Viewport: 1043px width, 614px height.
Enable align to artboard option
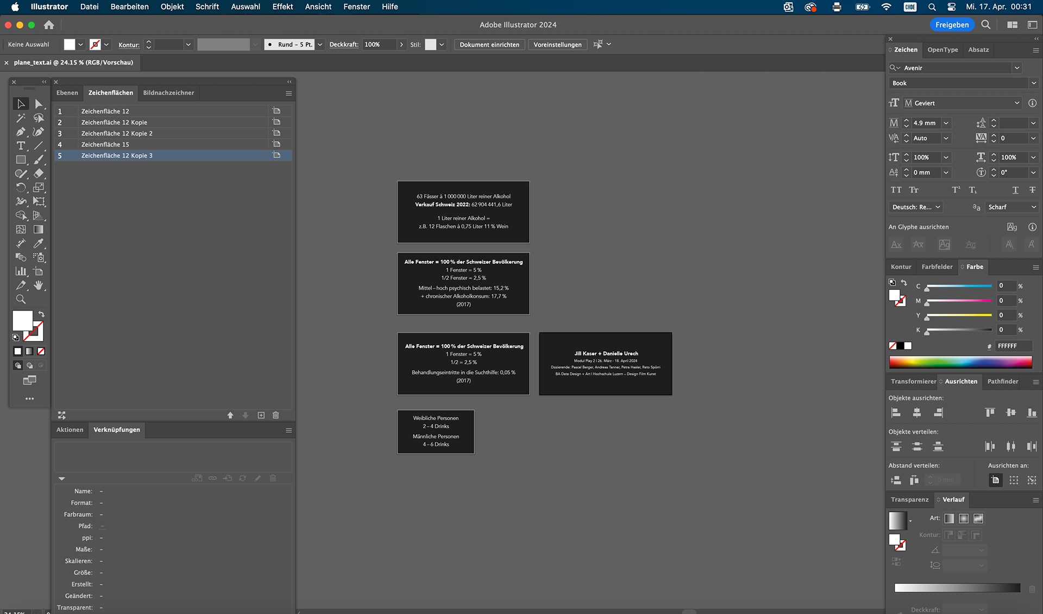[x=995, y=480]
